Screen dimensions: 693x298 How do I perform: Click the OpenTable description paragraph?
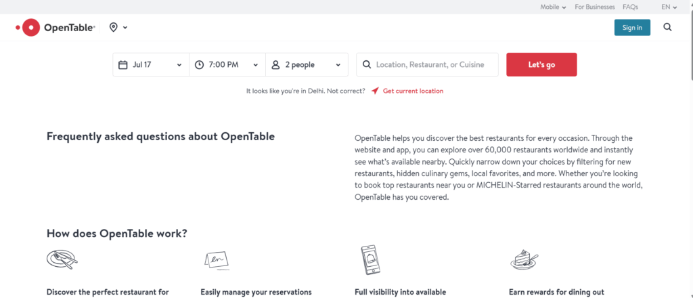point(499,167)
